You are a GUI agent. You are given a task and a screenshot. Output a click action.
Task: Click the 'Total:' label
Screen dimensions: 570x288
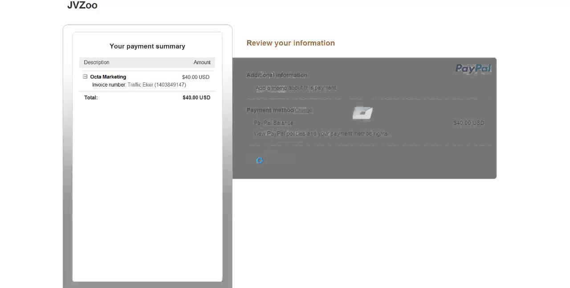91,98
